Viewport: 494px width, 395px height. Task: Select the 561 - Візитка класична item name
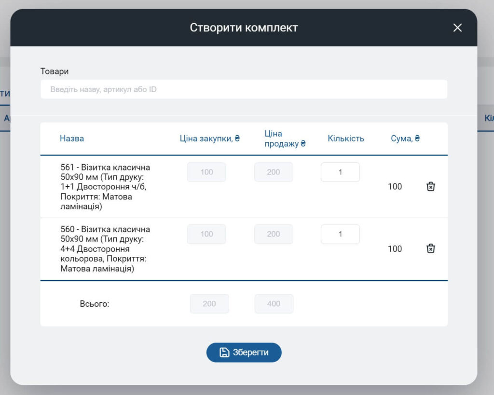pyautogui.click(x=105, y=186)
